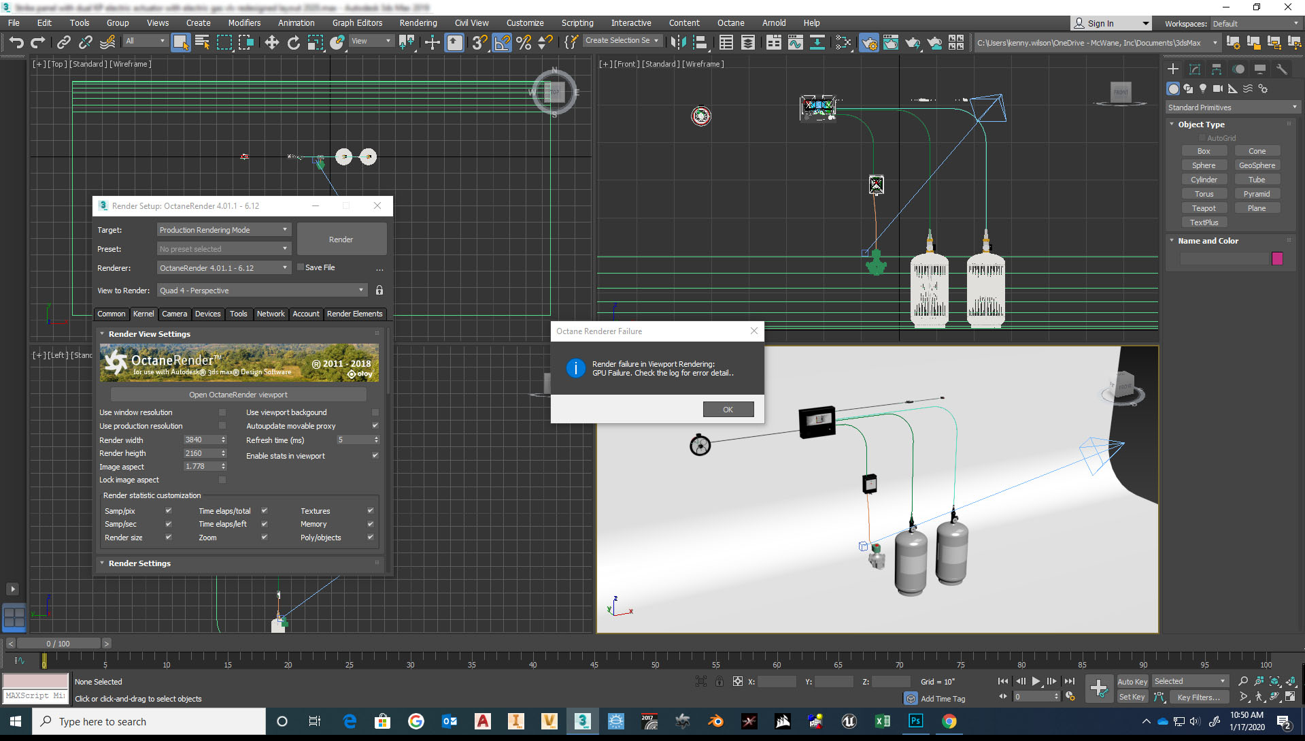Open the Standard Primitives dropdown
This screenshot has height=741, width=1305.
coord(1232,108)
